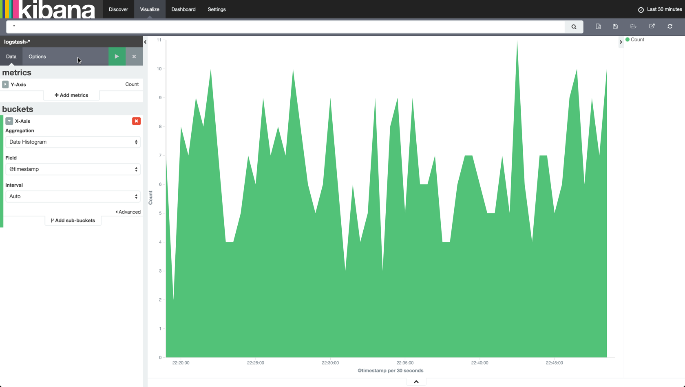Click the 22:30:00 x-axis tick label
Image resolution: width=685 pixels, height=387 pixels.
[330, 363]
